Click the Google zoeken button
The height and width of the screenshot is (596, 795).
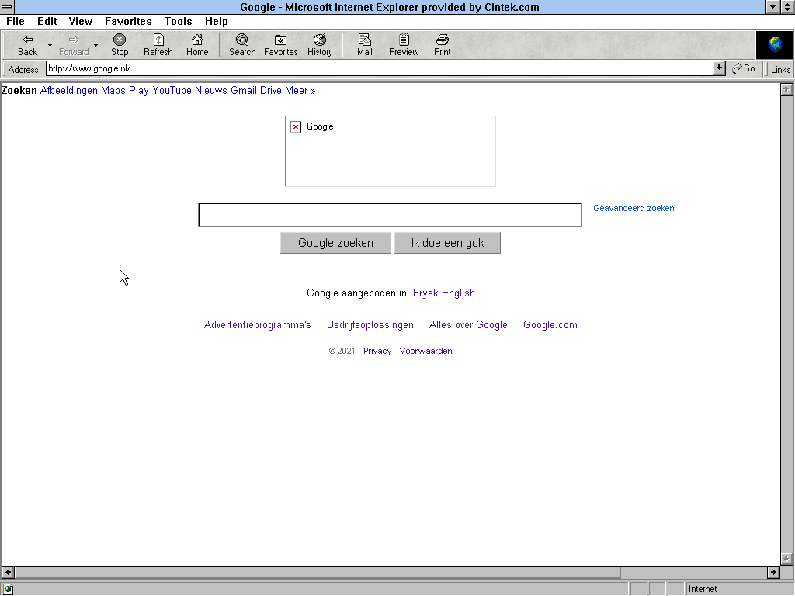[x=335, y=243]
